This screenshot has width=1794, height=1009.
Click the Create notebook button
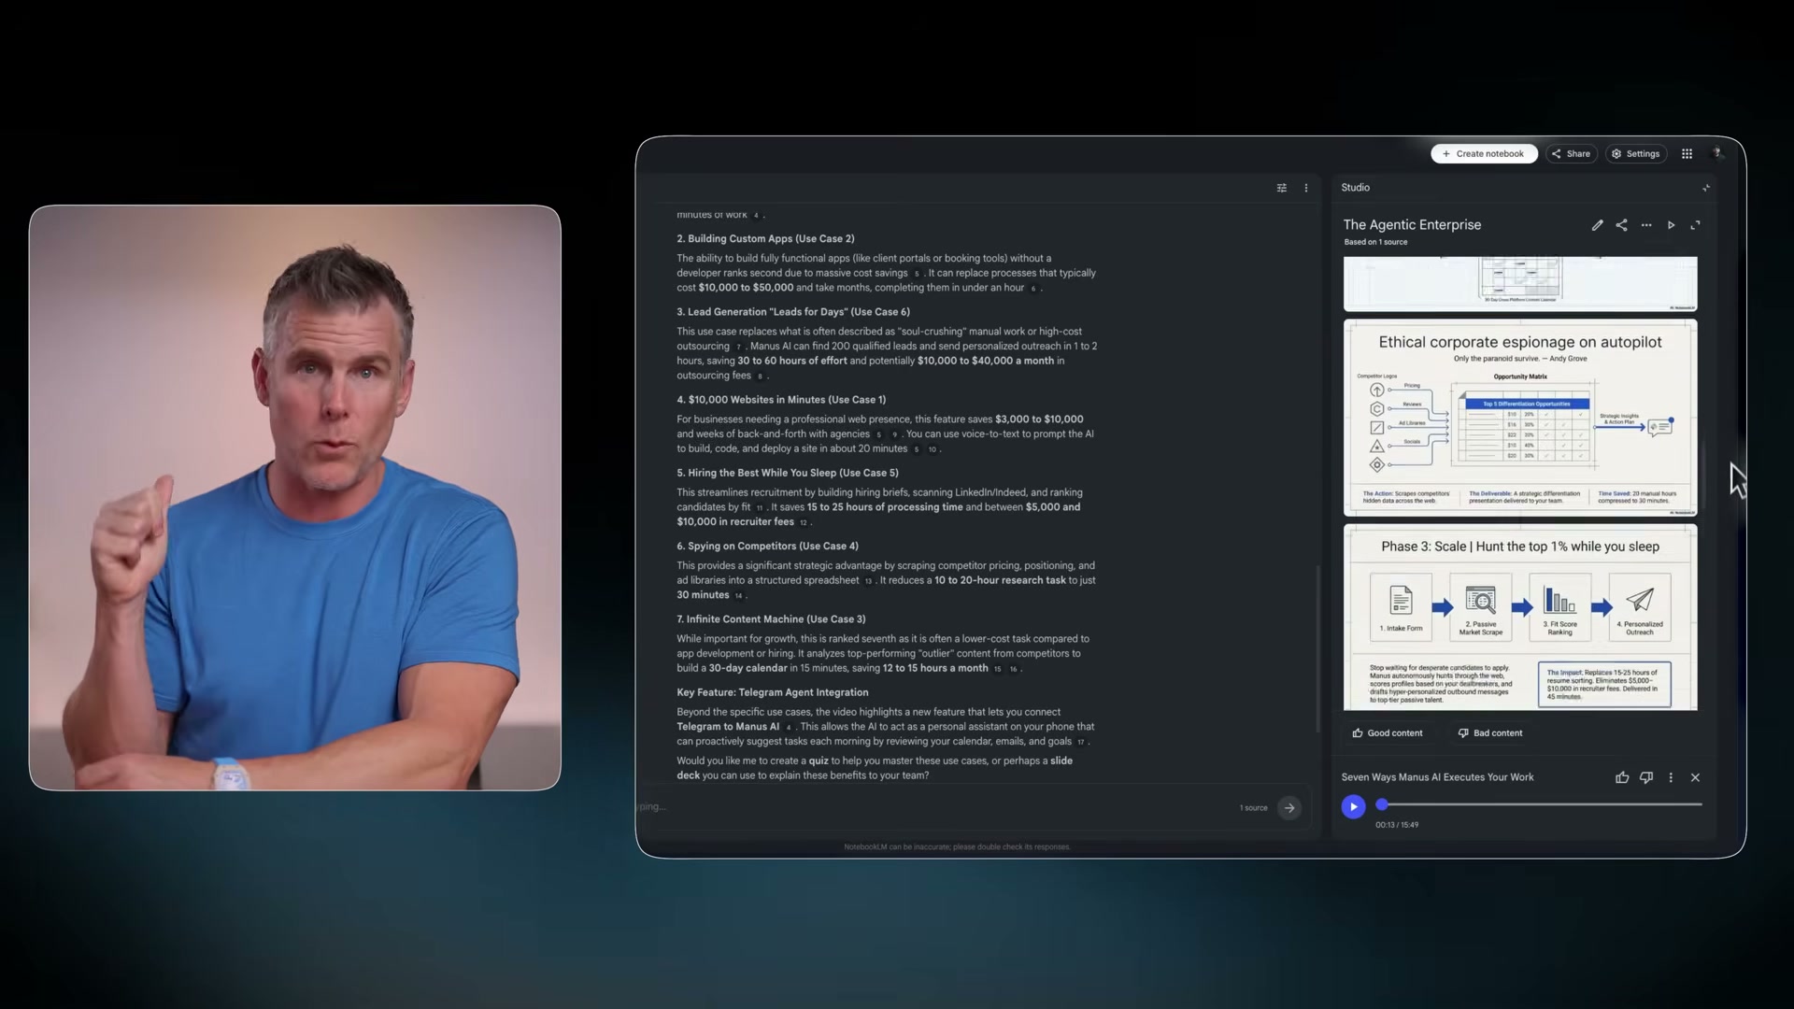[1484, 154]
